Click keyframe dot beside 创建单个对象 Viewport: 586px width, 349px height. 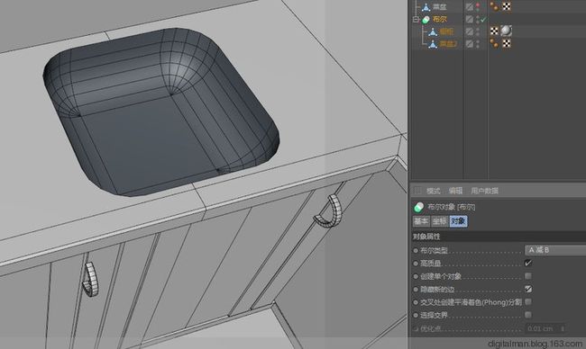(x=416, y=277)
